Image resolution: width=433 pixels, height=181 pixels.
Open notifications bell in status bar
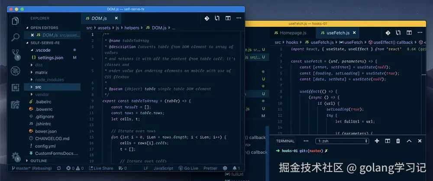(x=236, y=168)
